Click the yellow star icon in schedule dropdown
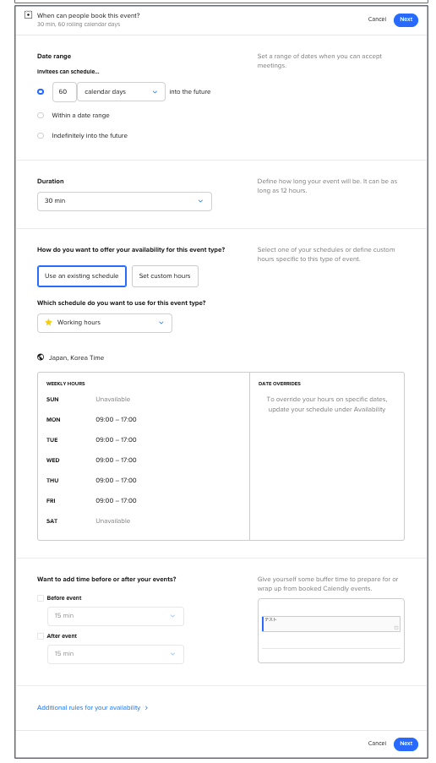This screenshot has height=763, width=436. (x=48, y=322)
